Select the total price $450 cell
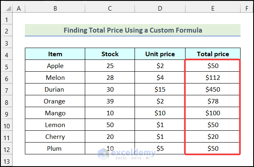The height and width of the screenshot is (167, 254). (x=212, y=89)
